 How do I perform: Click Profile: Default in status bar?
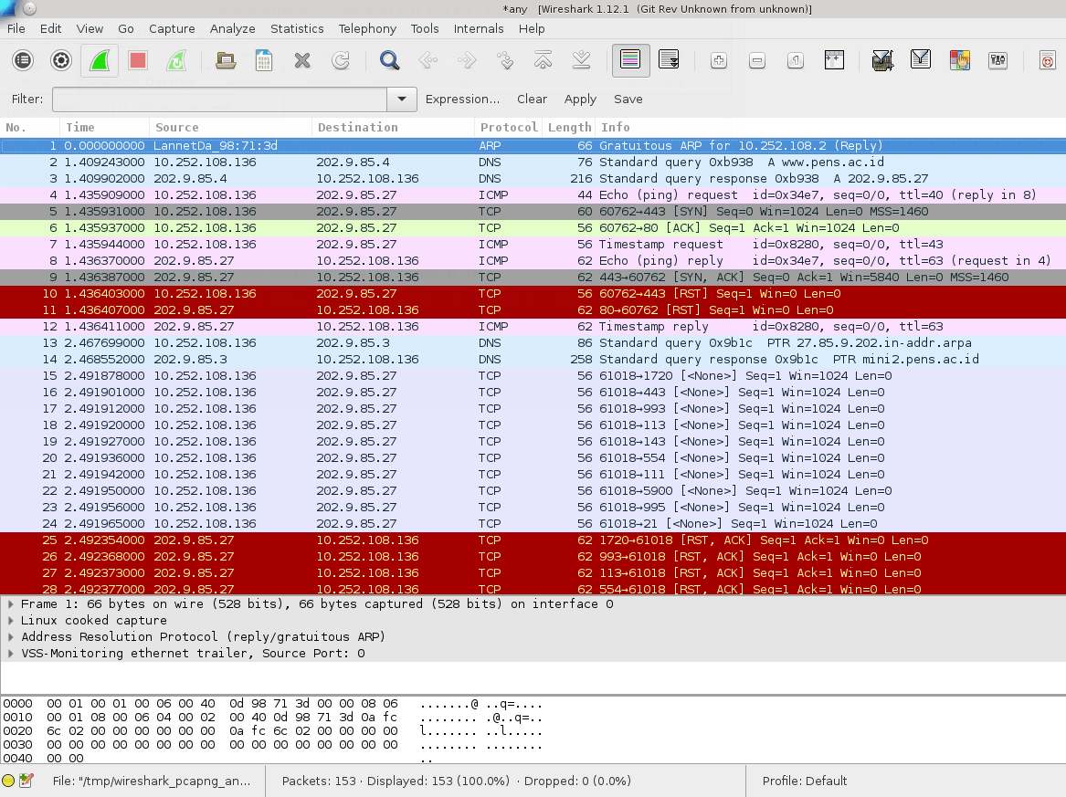804,781
